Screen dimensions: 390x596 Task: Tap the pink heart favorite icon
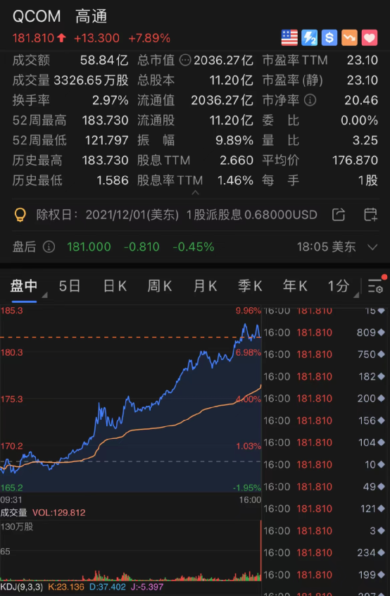370,38
